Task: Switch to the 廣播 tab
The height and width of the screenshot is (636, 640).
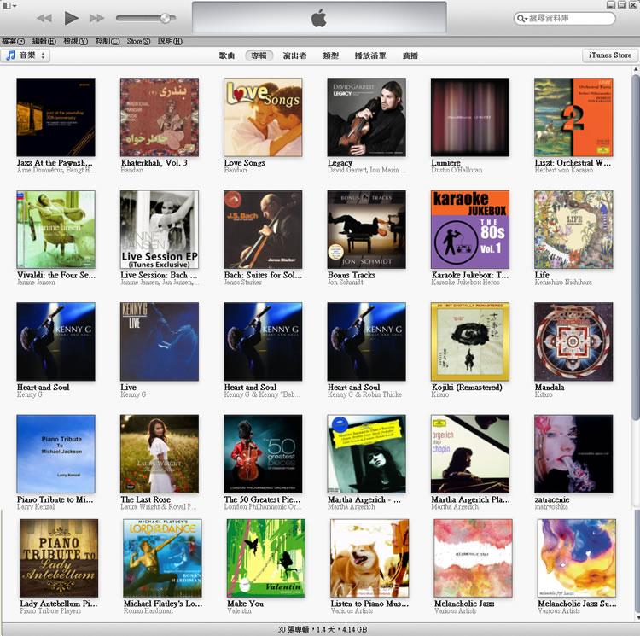Action: click(410, 56)
